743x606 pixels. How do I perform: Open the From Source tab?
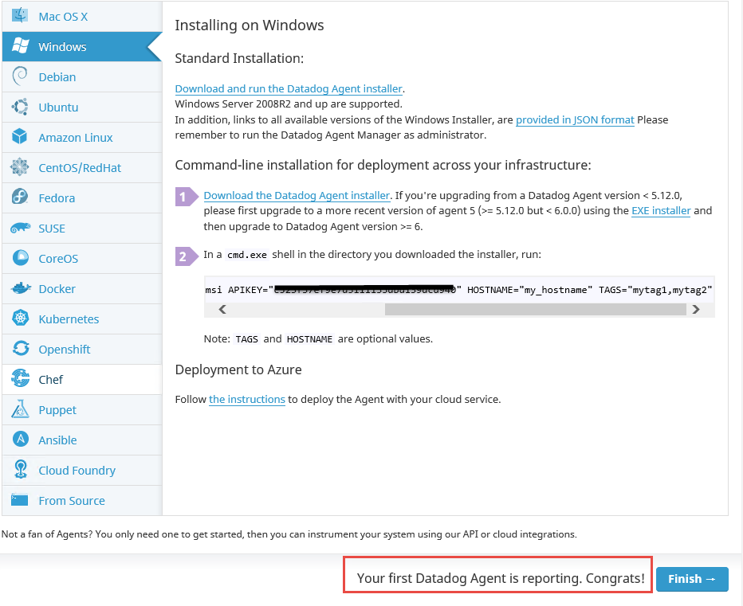pos(82,501)
